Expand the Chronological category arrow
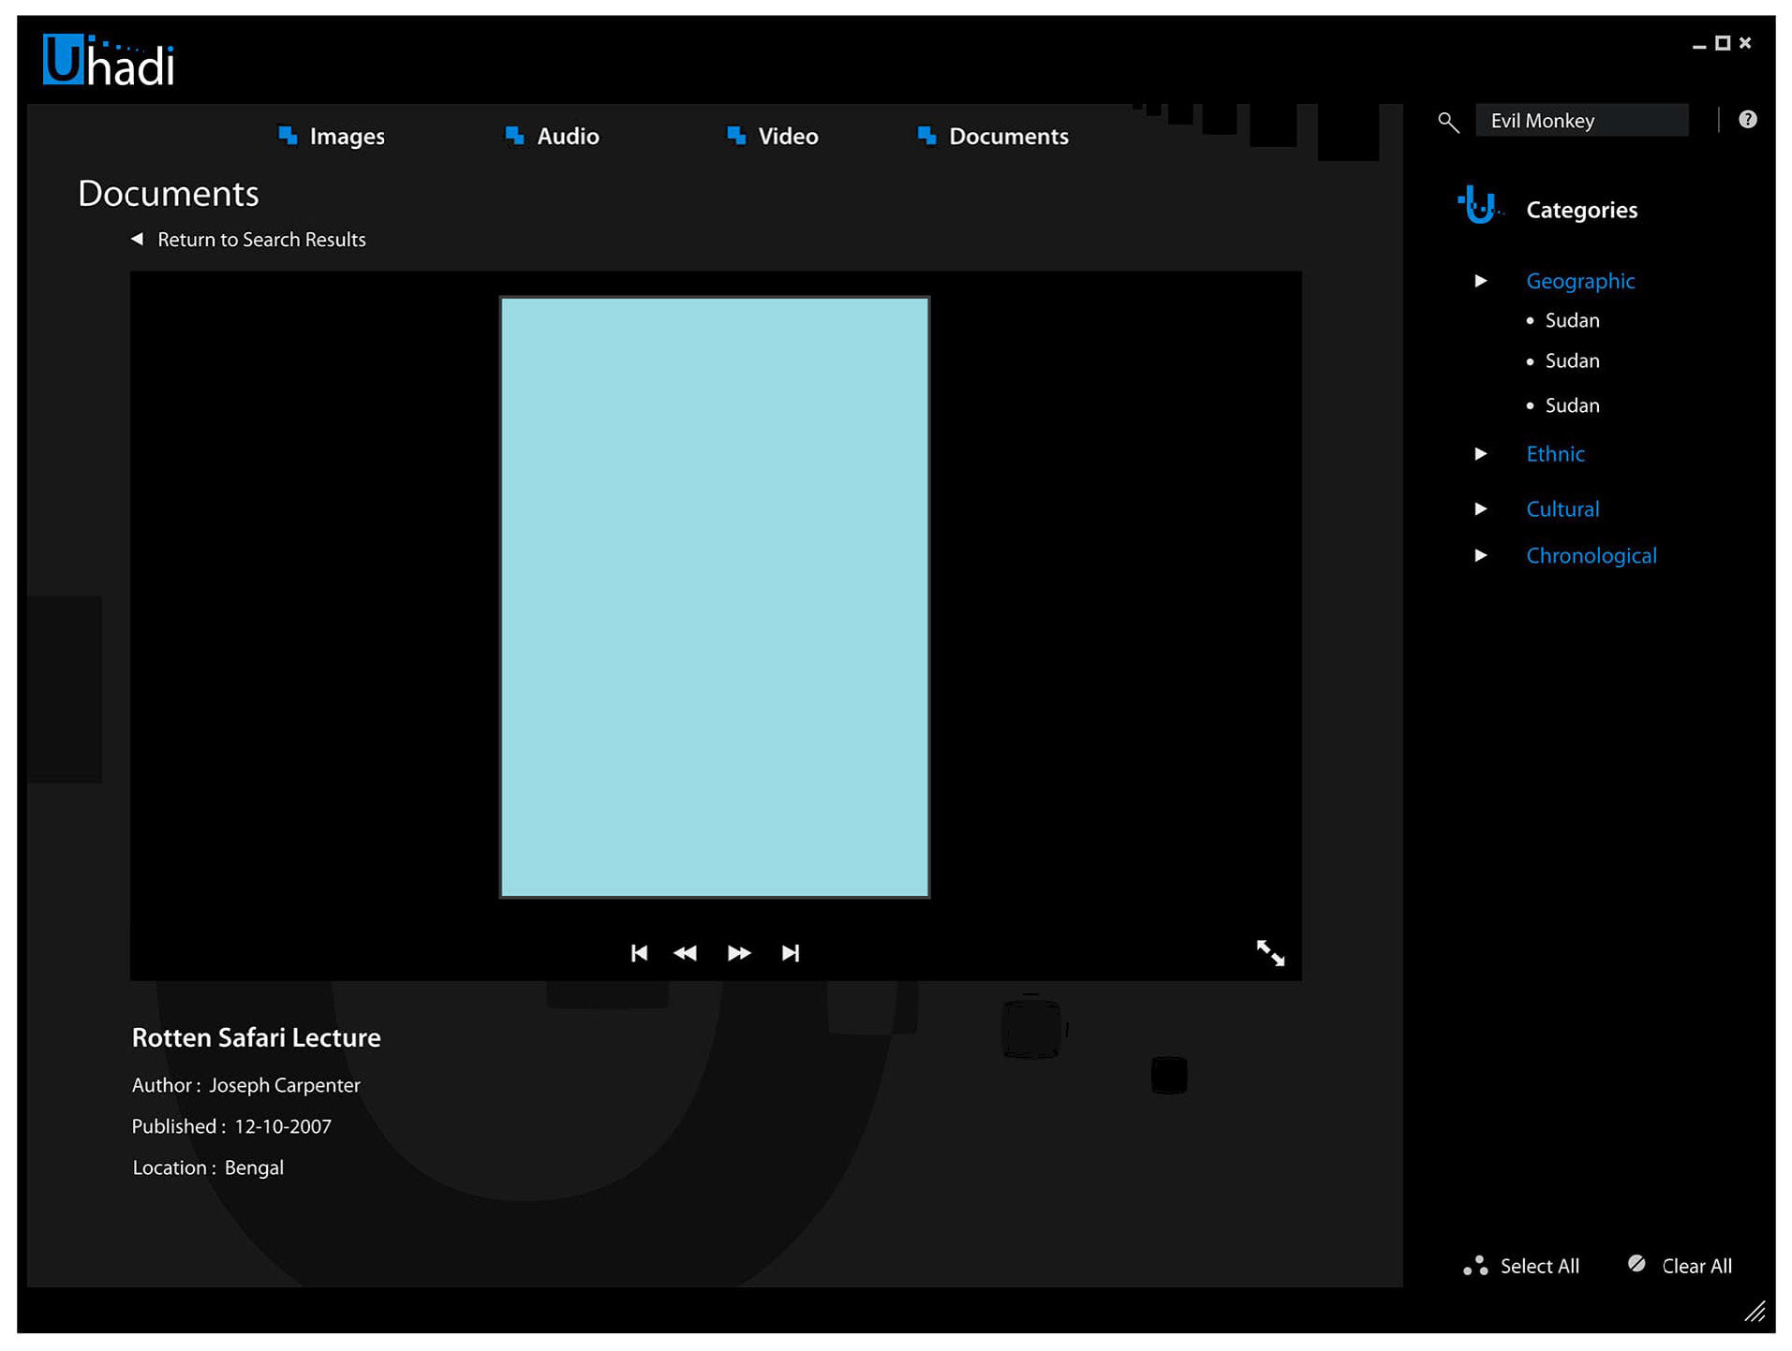This screenshot has height=1351, width=1792. [x=1480, y=555]
